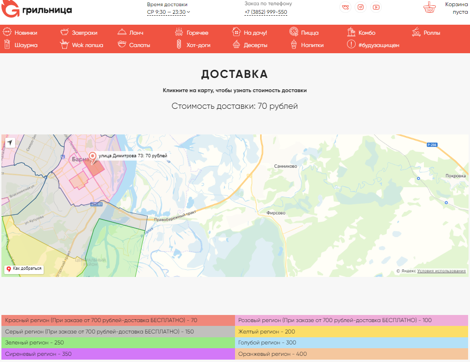Click the Пицца pizza icon
Viewport: 470px width, 362px height.
[x=294, y=31]
